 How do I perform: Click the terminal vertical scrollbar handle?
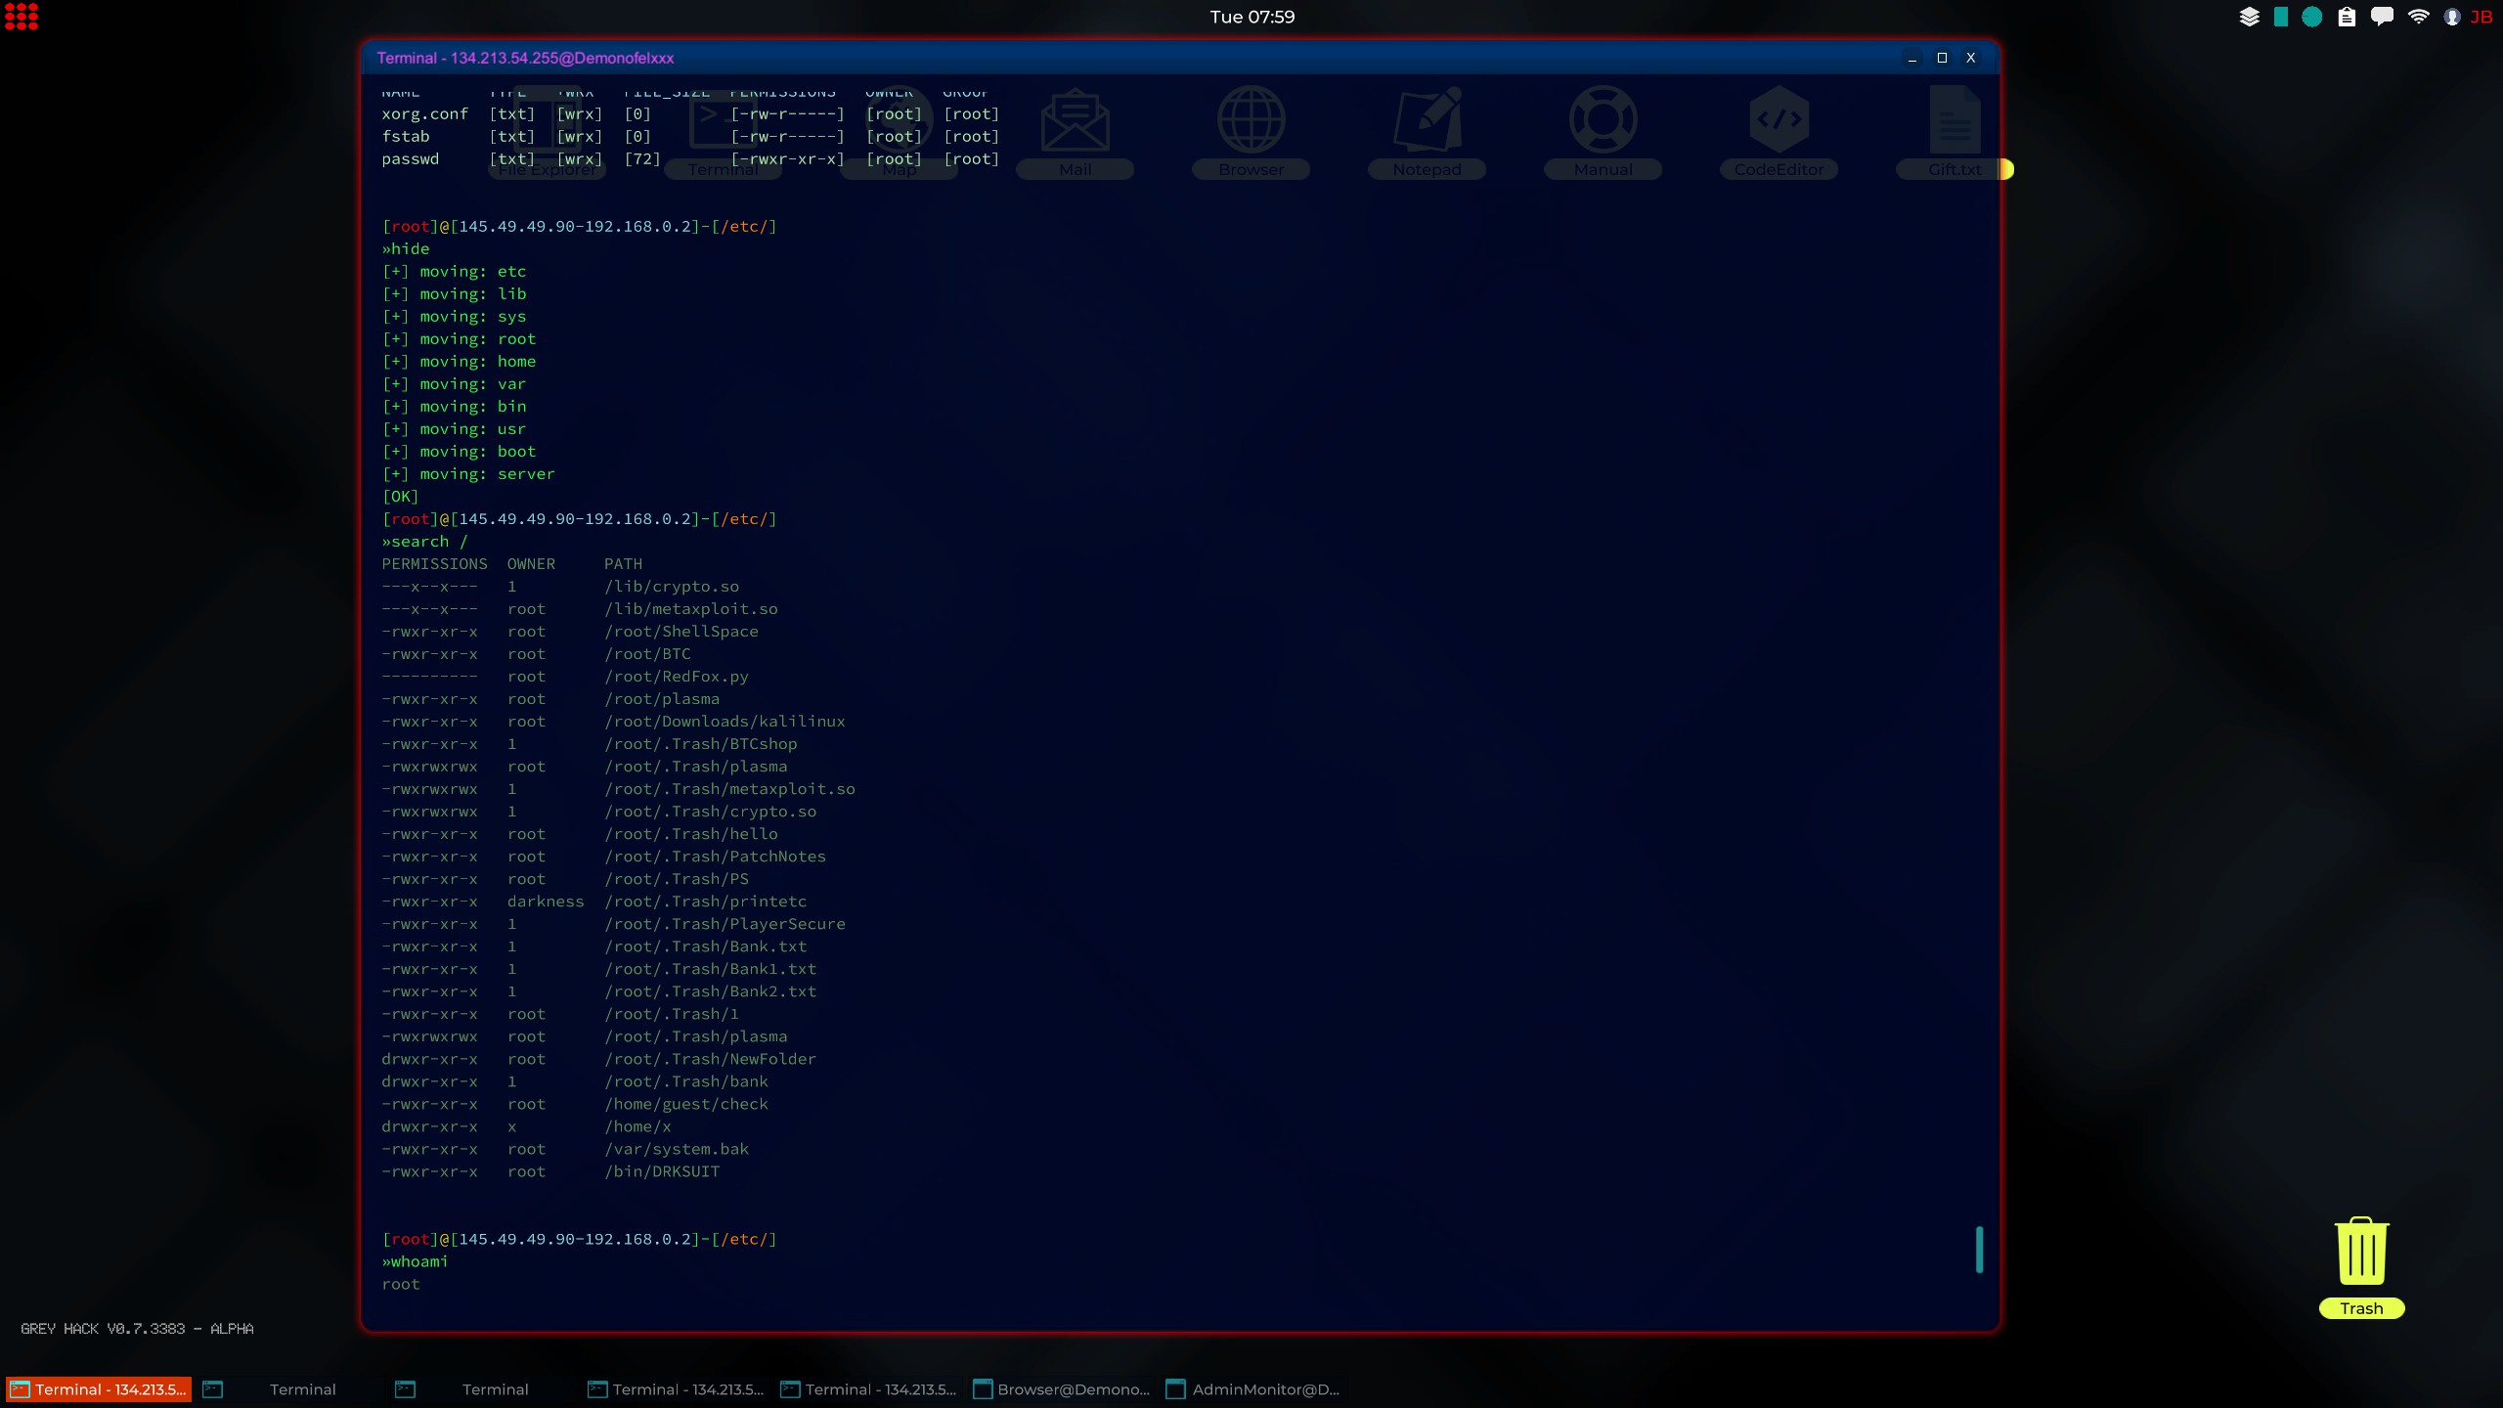[1979, 1250]
